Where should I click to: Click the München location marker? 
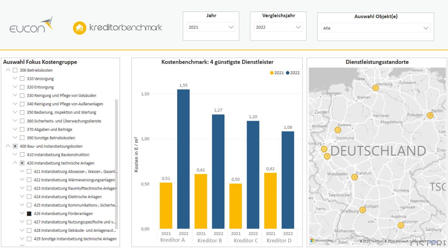[x=401, y=225]
